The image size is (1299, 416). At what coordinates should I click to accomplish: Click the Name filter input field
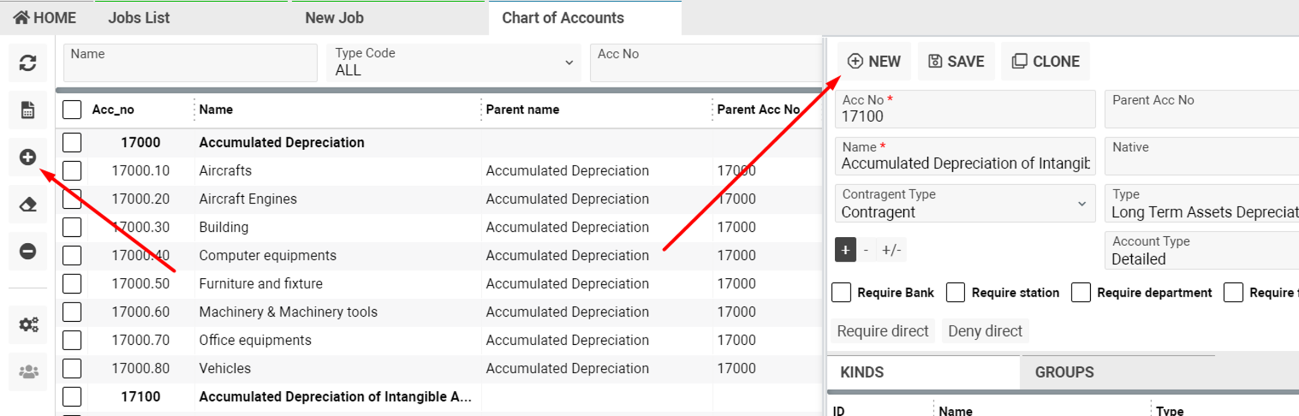pyautogui.click(x=190, y=63)
